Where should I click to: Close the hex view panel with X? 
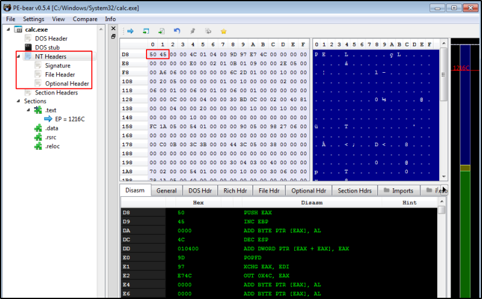pos(113,28)
